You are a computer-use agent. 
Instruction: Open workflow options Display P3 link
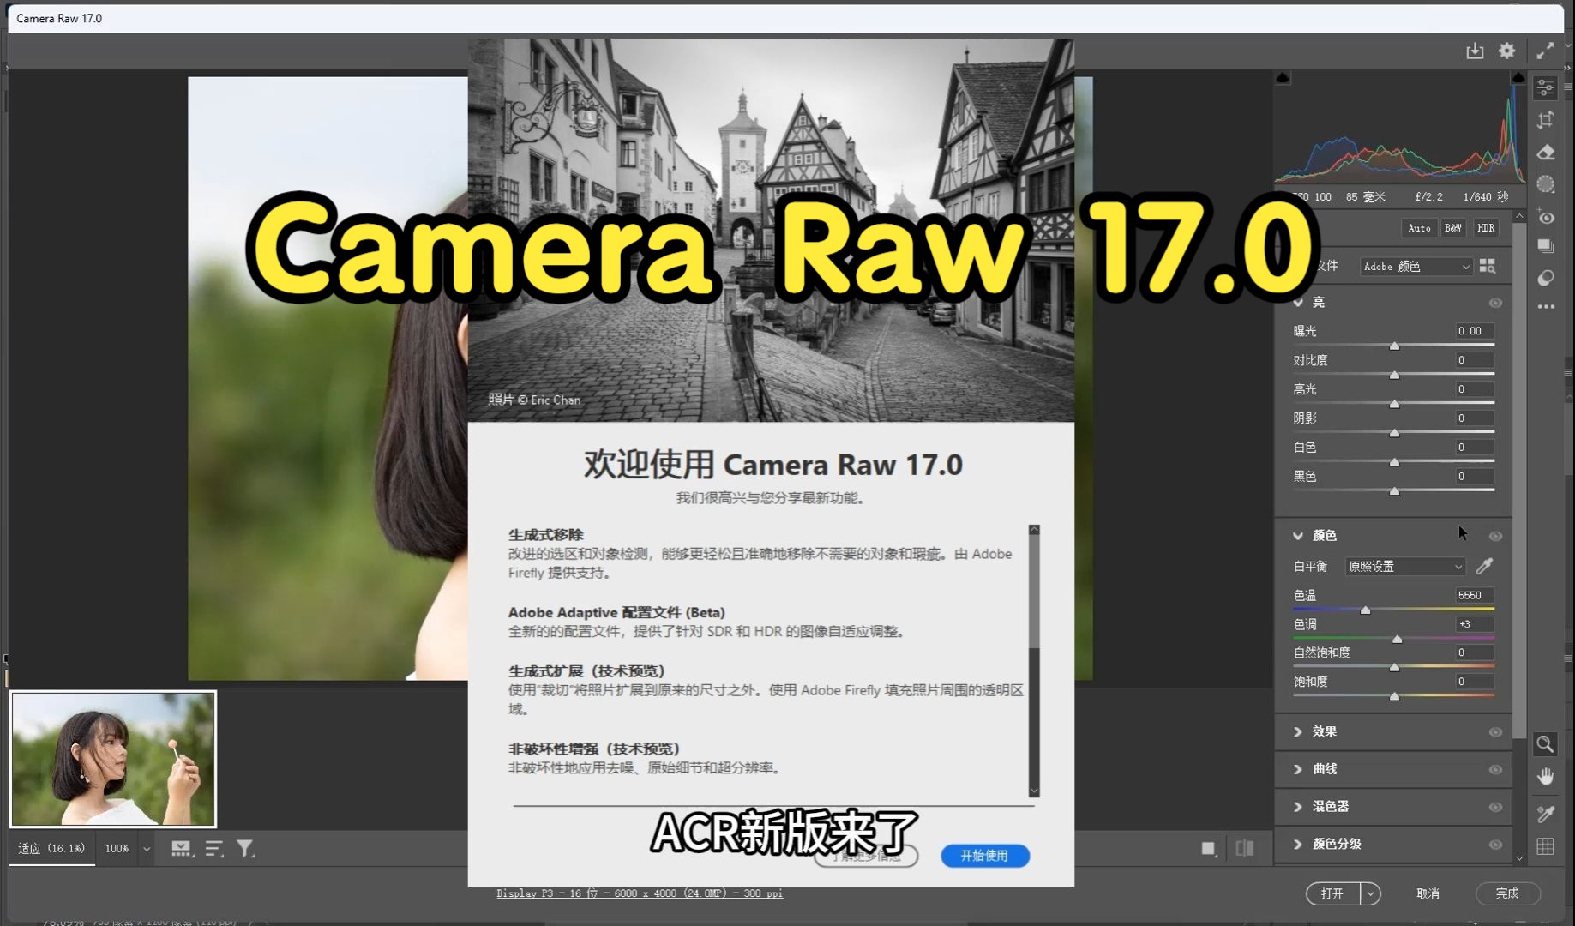(x=640, y=893)
